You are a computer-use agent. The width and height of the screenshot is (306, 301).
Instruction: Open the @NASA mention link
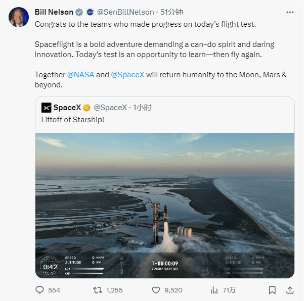(80, 75)
